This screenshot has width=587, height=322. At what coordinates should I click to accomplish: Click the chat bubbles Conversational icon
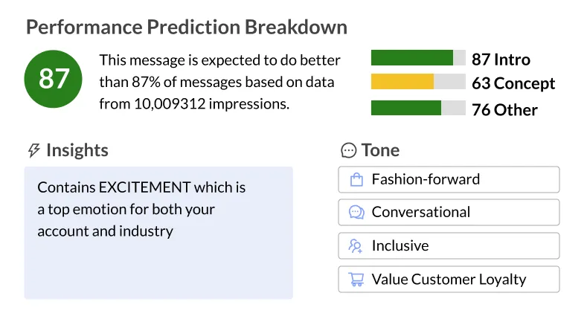(x=356, y=213)
